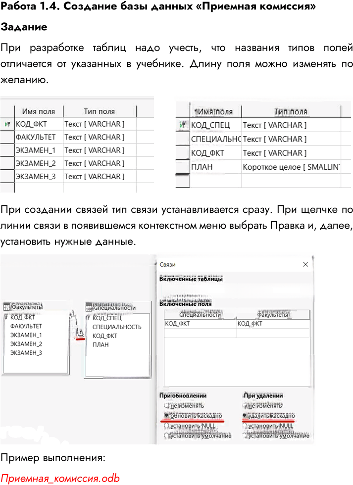
Task: Select the ЭКЗАМЕН_2 field name cell in design table
Action: (39, 163)
